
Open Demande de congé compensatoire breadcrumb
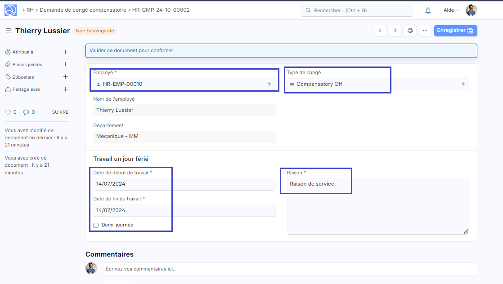pos(83,10)
